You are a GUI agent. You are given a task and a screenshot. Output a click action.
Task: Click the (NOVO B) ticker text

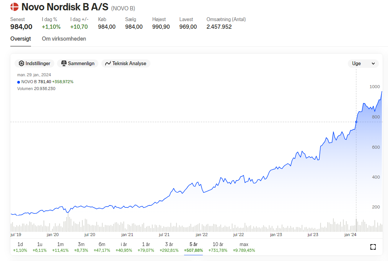pos(123,8)
